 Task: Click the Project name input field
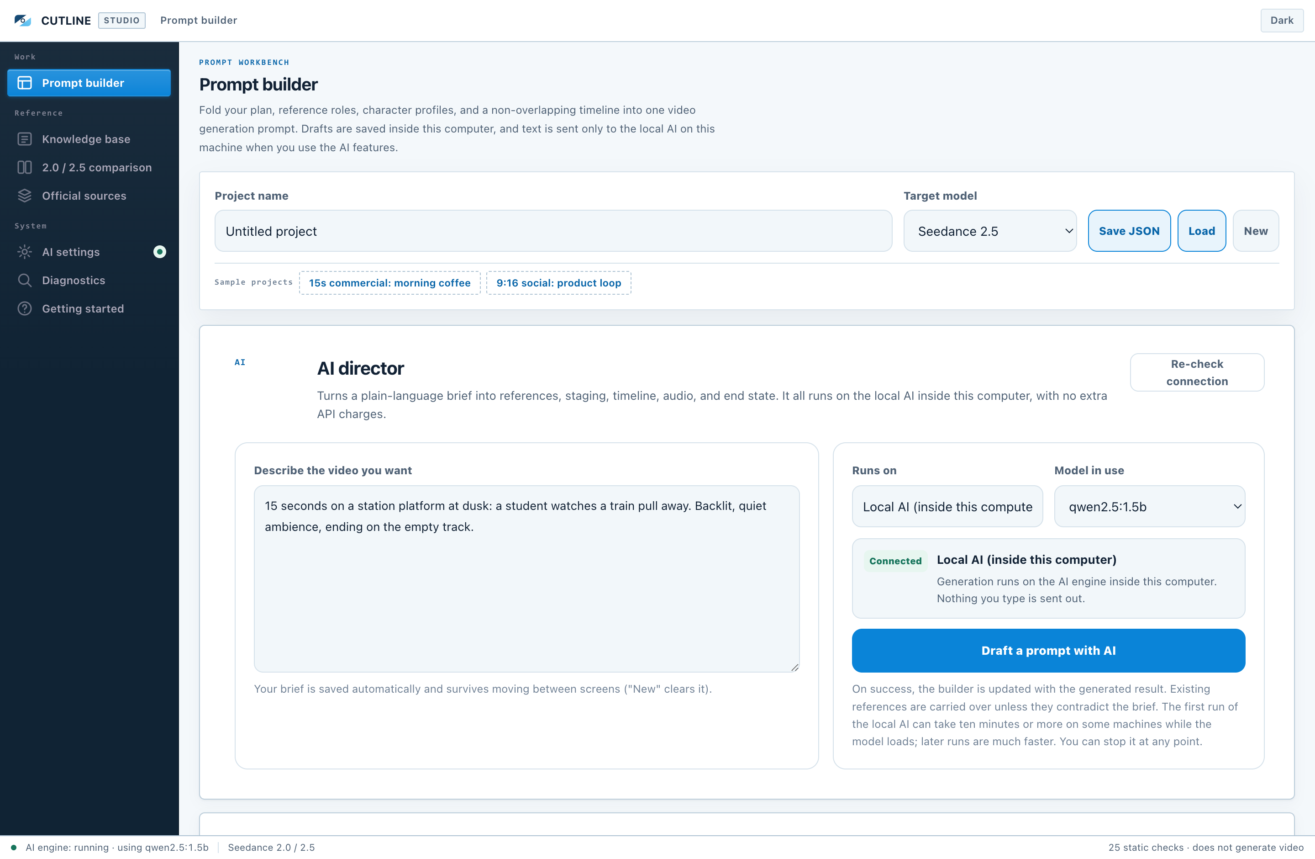click(x=553, y=231)
